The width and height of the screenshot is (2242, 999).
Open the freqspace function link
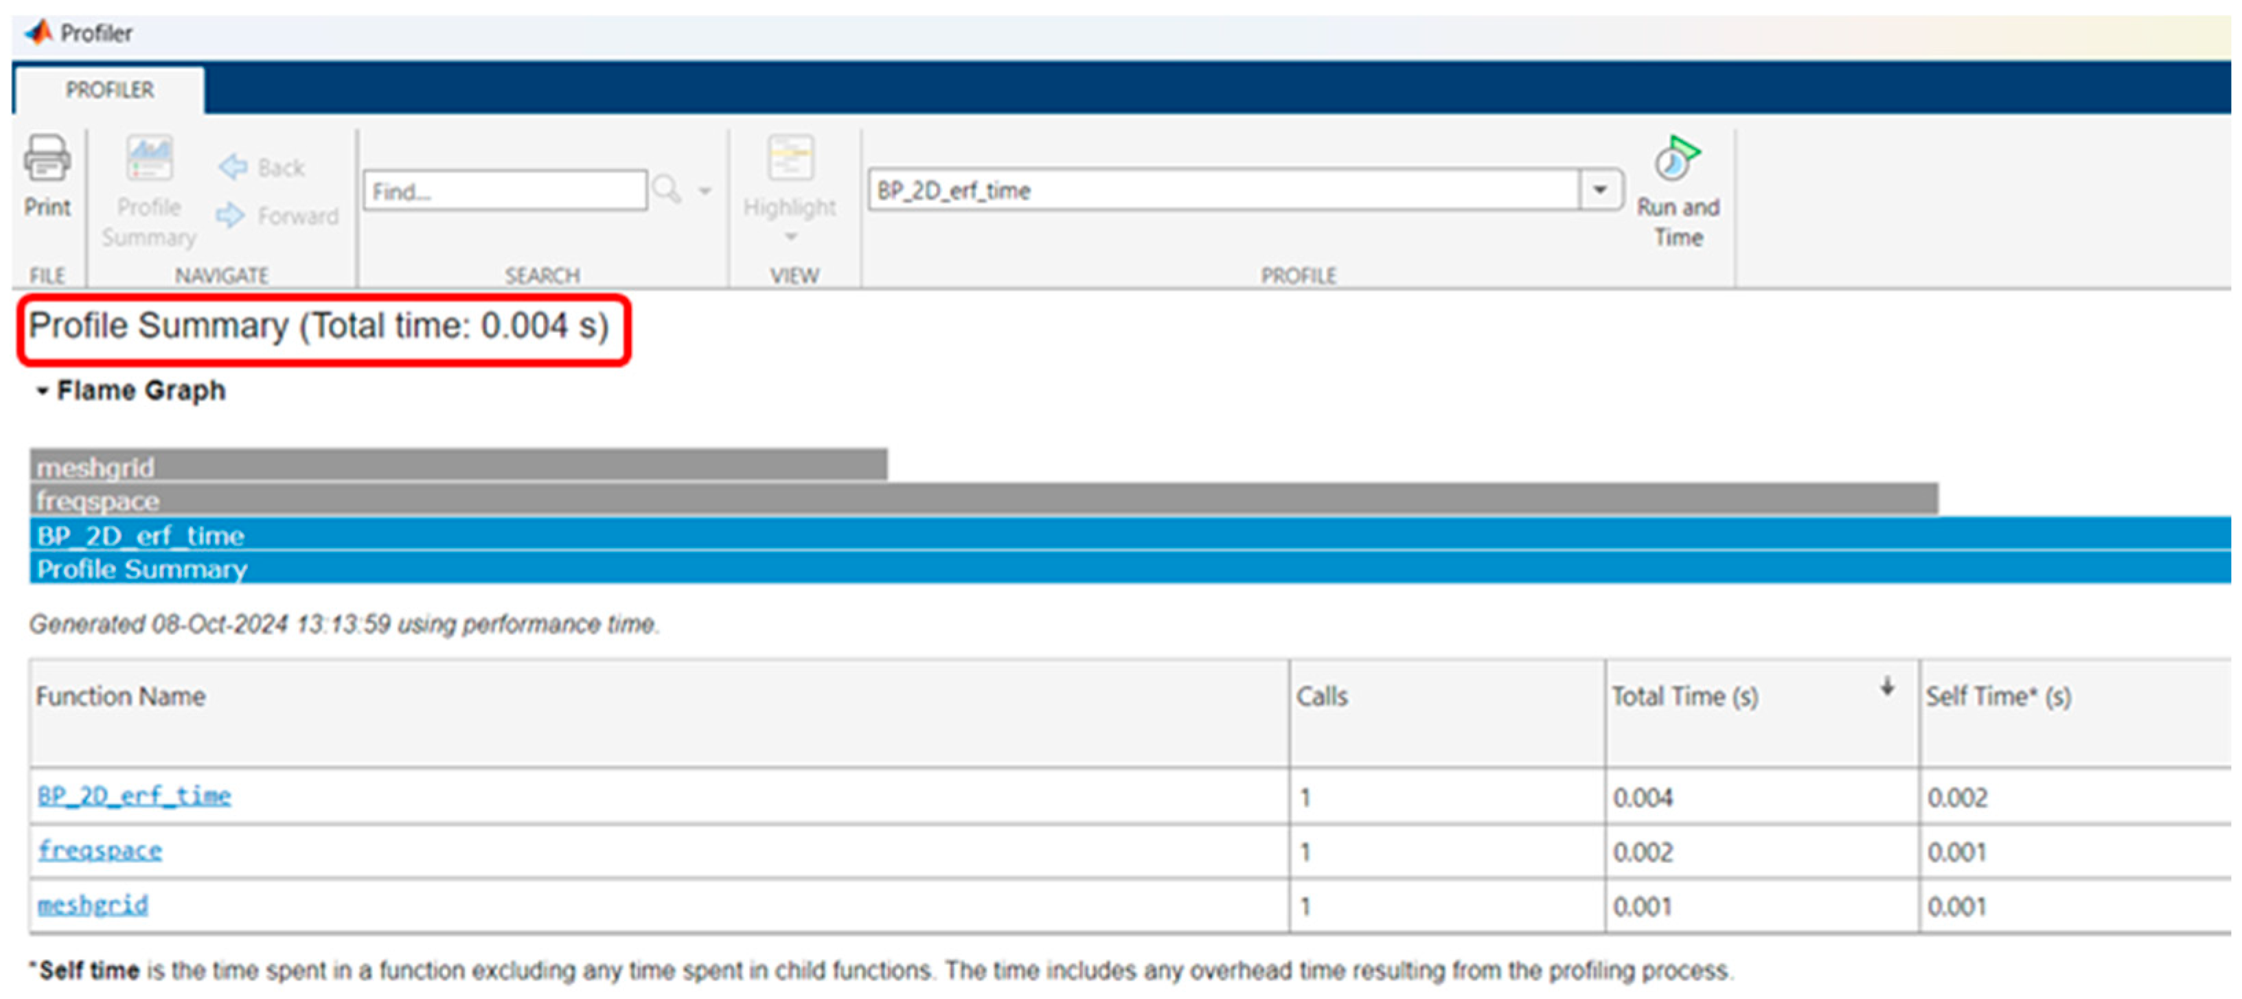coord(99,850)
